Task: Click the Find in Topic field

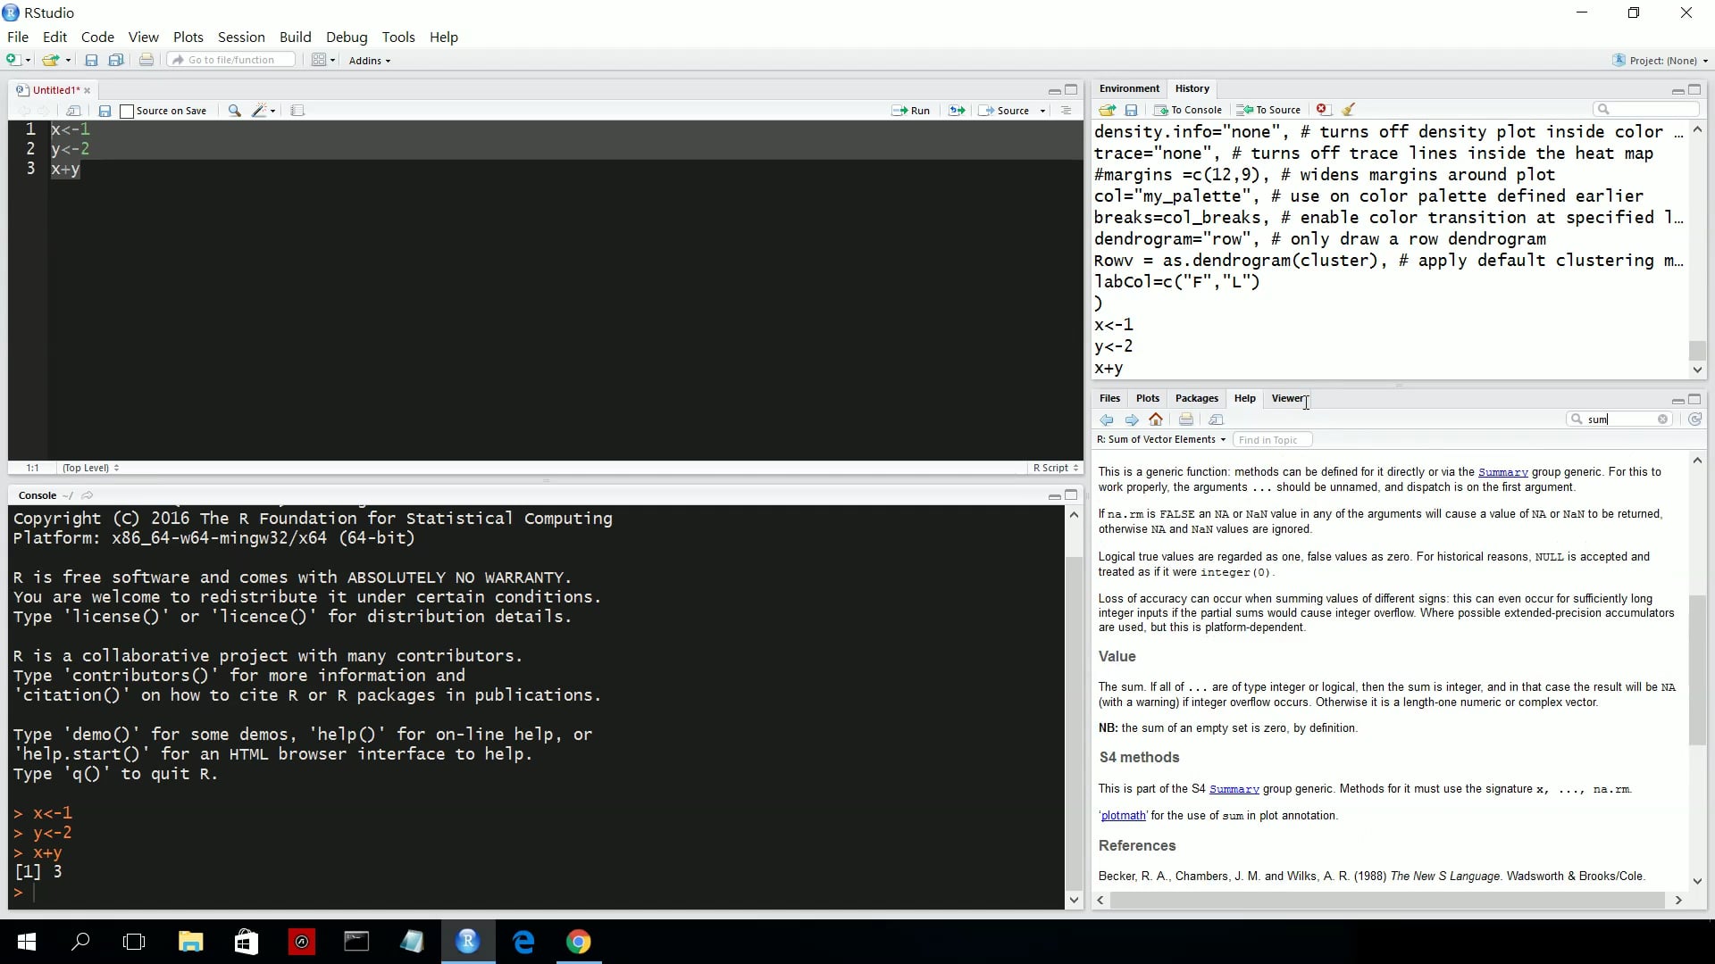Action: point(1272,439)
